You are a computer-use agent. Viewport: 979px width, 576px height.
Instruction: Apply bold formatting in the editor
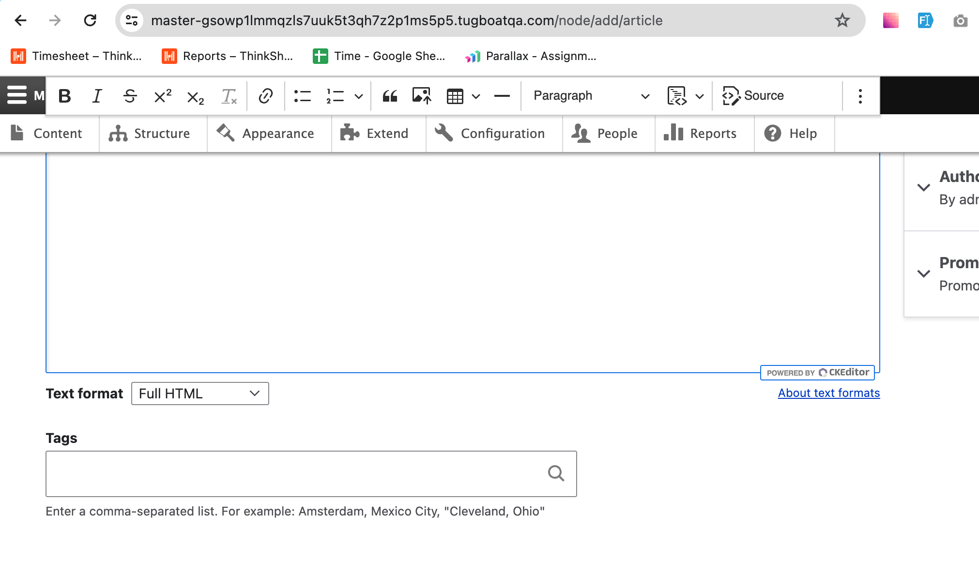click(x=64, y=95)
